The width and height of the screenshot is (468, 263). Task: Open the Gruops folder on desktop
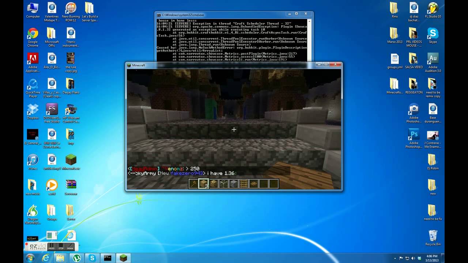pos(52,212)
